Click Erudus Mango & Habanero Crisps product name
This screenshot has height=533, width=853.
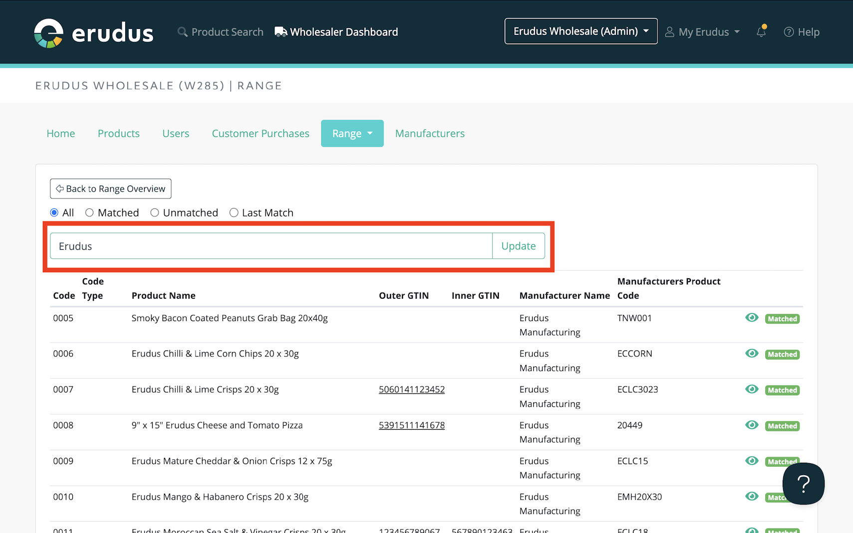point(220,497)
